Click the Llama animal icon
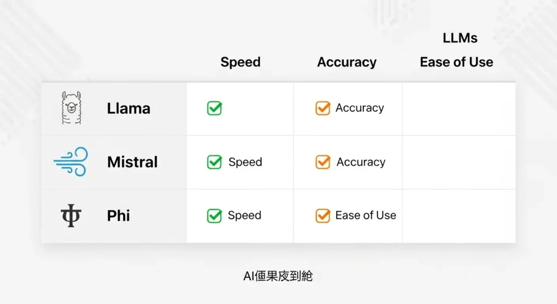The width and height of the screenshot is (557, 304). [71, 108]
